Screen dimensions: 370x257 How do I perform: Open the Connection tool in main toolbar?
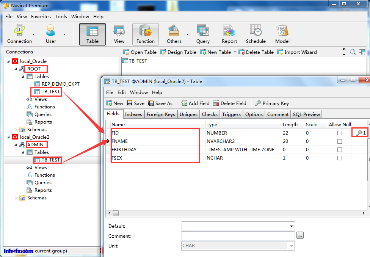point(19,34)
